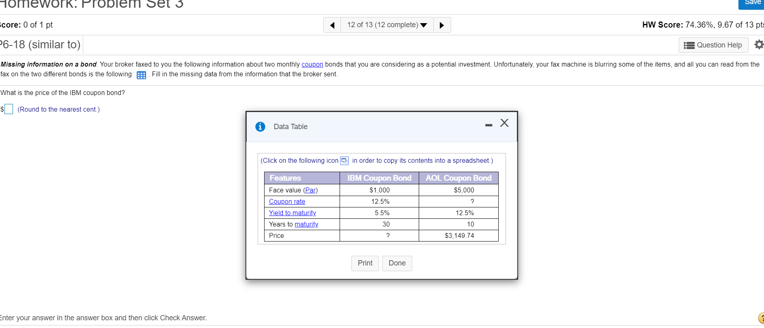Click 'What is the price of the IBM coupon bond?'
Viewport: 764px width, 328px height.
click(x=63, y=93)
